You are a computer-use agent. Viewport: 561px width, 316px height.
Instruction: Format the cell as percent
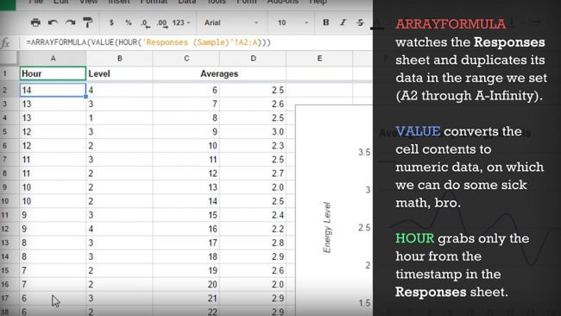point(129,22)
